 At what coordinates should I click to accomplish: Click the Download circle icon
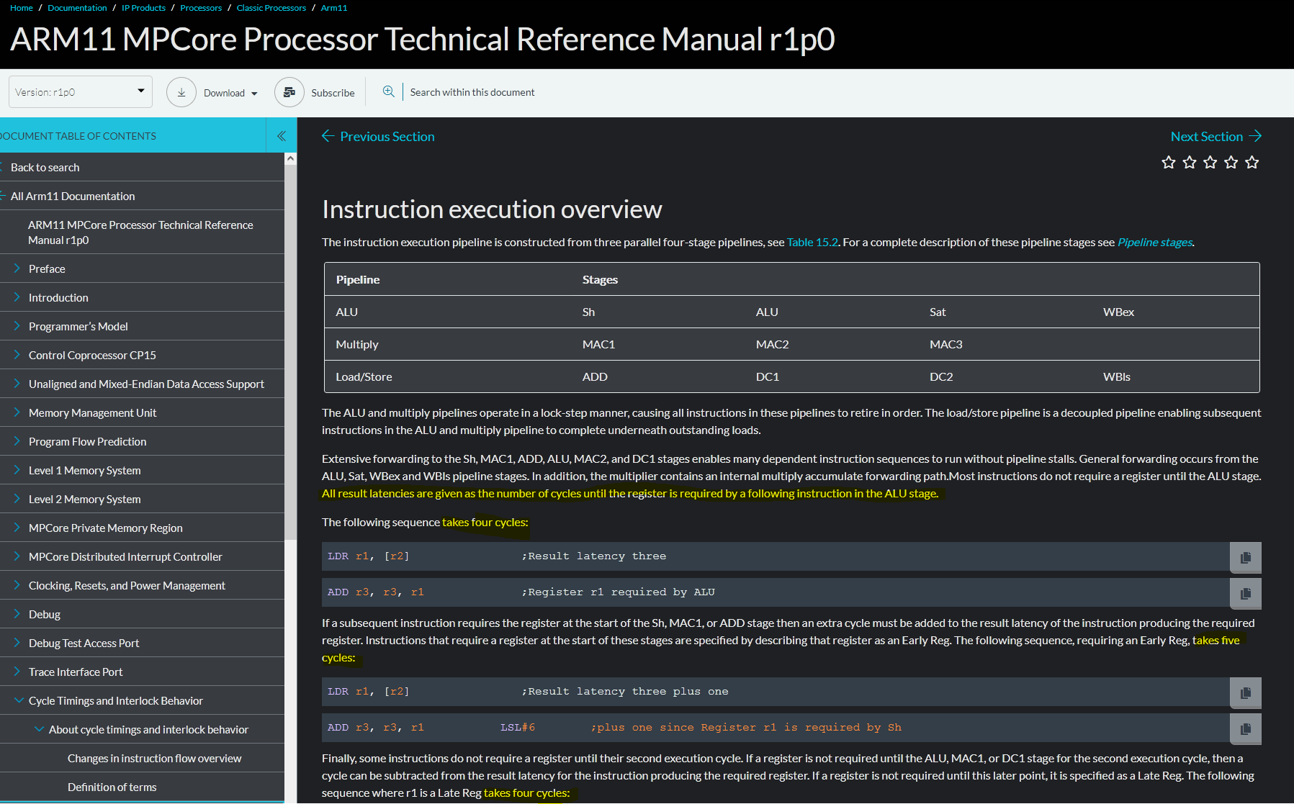[x=181, y=92]
